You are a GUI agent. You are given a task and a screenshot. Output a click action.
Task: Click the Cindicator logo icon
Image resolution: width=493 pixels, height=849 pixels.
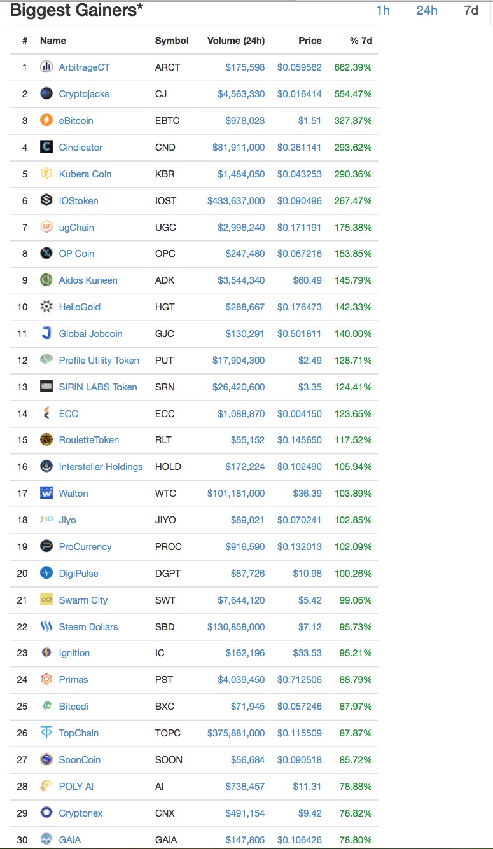(x=46, y=147)
